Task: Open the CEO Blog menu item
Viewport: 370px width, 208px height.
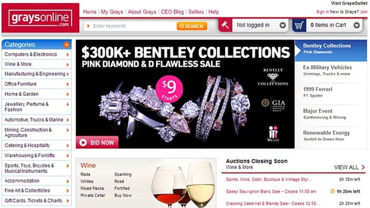Action: (x=172, y=12)
